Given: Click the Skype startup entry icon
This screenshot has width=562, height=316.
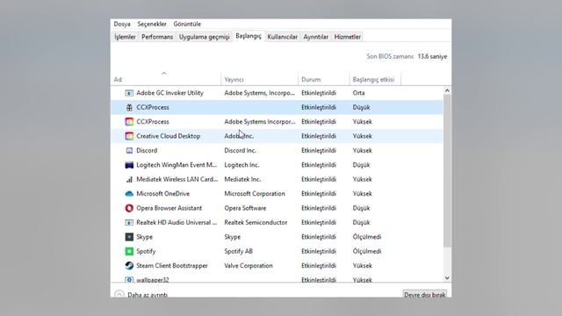Looking at the screenshot, I should 129,237.
